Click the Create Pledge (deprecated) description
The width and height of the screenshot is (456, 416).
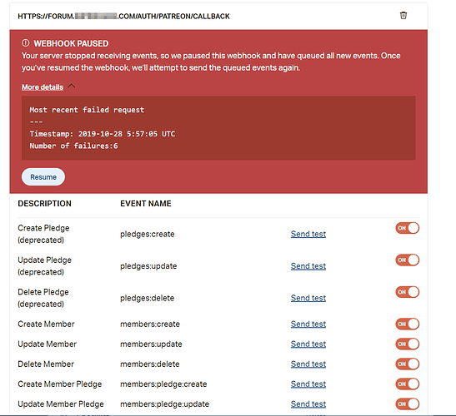pyautogui.click(x=43, y=234)
